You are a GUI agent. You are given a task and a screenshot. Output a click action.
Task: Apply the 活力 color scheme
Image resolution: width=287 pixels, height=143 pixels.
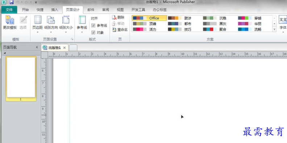pos(149,29)
